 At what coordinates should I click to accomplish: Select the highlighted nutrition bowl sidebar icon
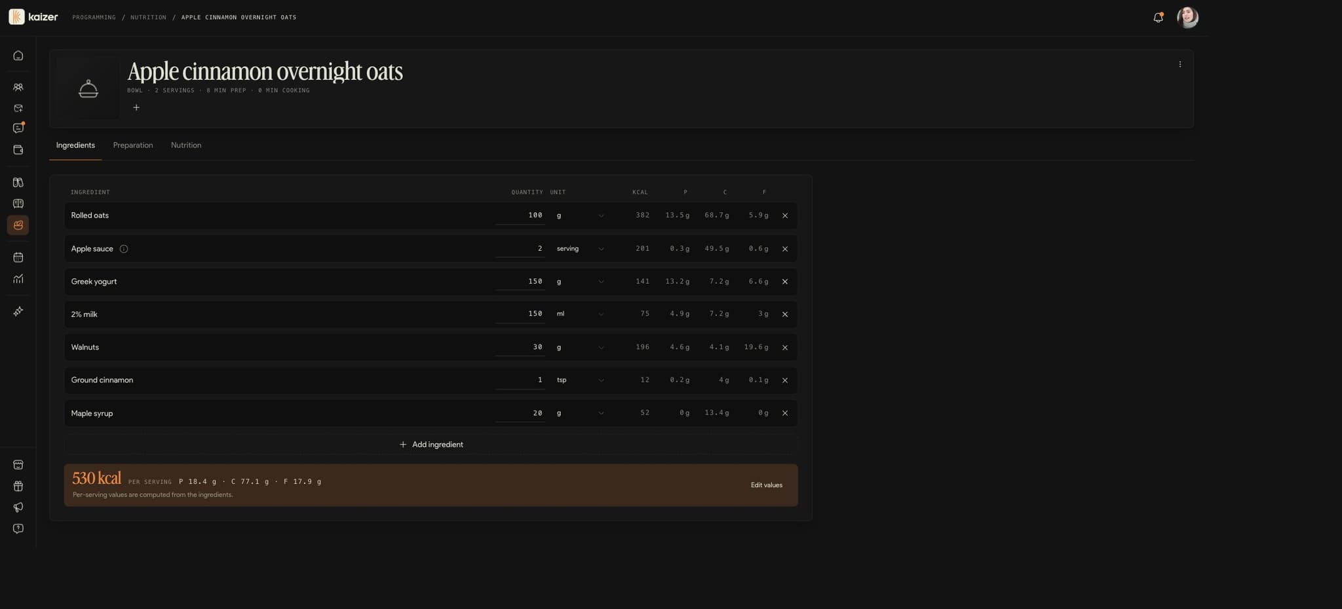click(18, 225)
